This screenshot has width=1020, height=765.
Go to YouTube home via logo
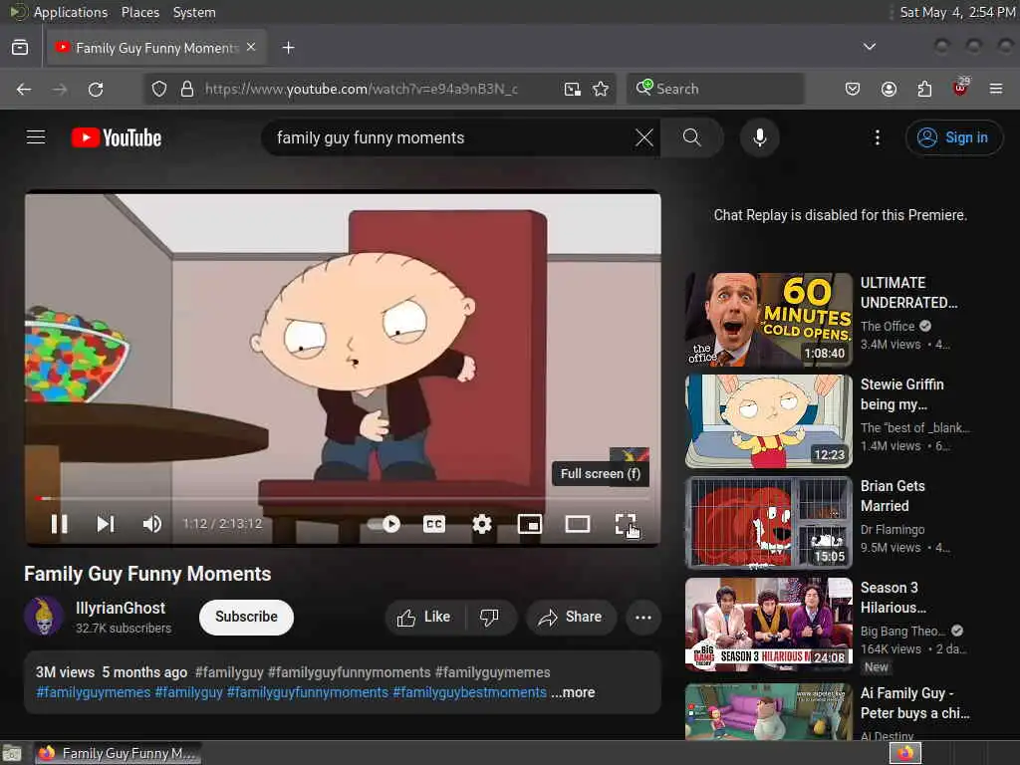(x=117, y=137)
